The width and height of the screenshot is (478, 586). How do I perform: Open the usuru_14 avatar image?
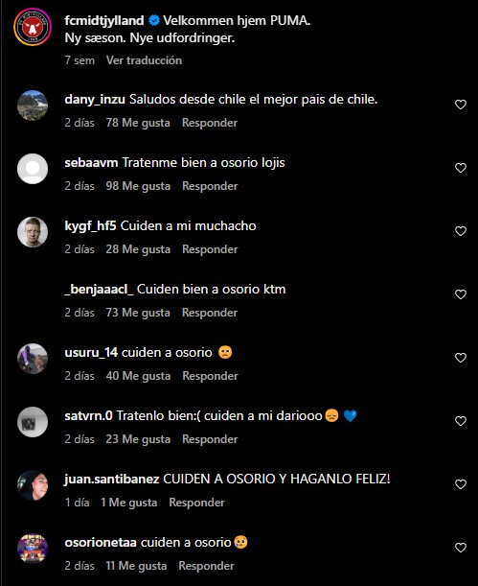coord(33,359)
